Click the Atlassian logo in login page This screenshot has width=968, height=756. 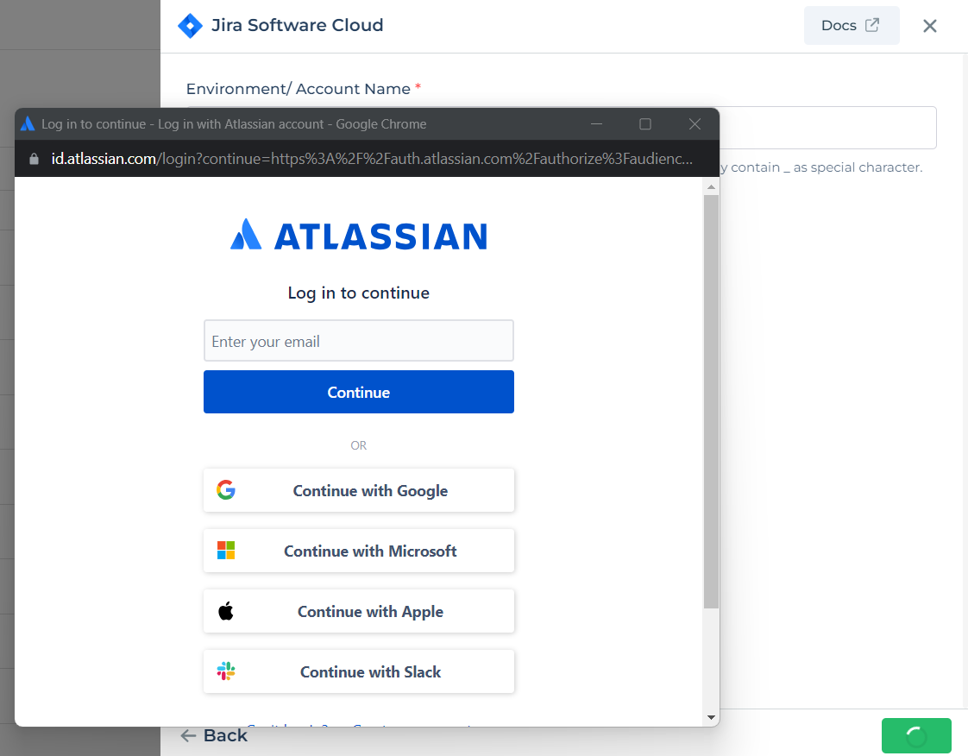tap(359, 236)
